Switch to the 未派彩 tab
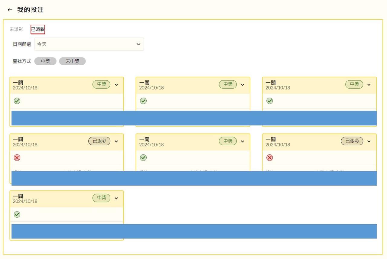This screenshot has height=259, width=387. click(x=16, y=29)
